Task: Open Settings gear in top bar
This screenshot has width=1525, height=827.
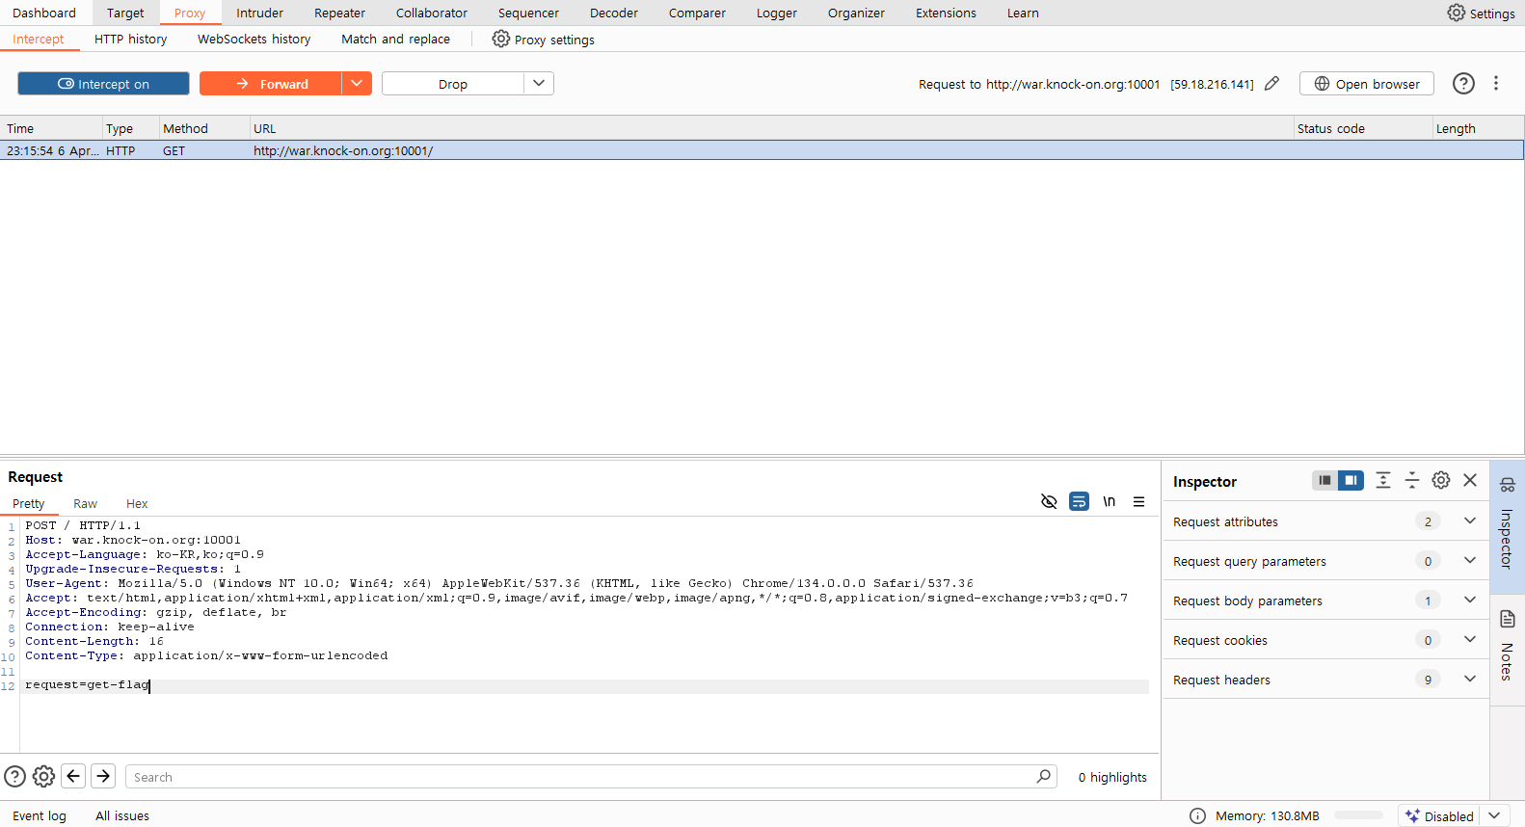Action: click(x=1456, y=13)
